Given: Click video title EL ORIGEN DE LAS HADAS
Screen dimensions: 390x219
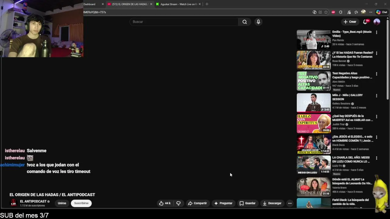Looking at the screenshot, I should point(52,195).
